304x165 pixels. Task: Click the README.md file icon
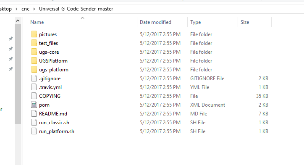coord(34,114)
